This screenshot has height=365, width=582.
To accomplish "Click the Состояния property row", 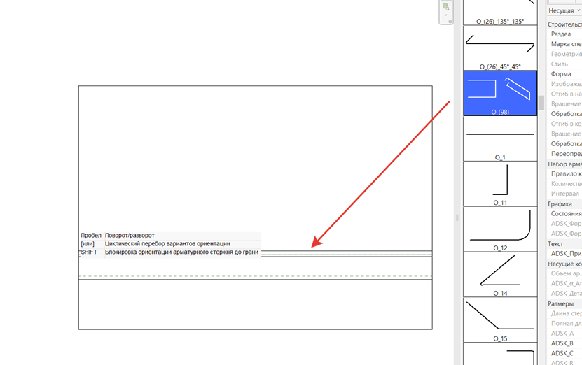I will (564, 214).
